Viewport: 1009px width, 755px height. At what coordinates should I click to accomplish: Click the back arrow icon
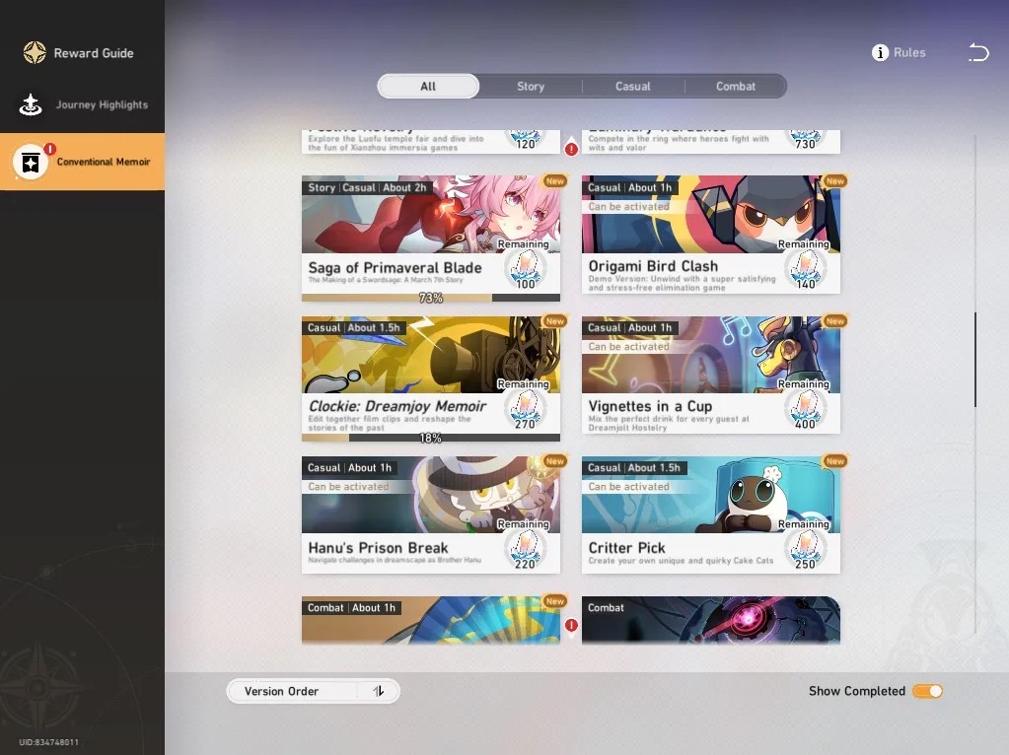978,52
